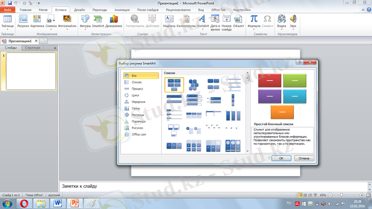Expand Фигуры dropdown arrow
The width and height of the screenshot is (372, 209).
click(85, 29)
